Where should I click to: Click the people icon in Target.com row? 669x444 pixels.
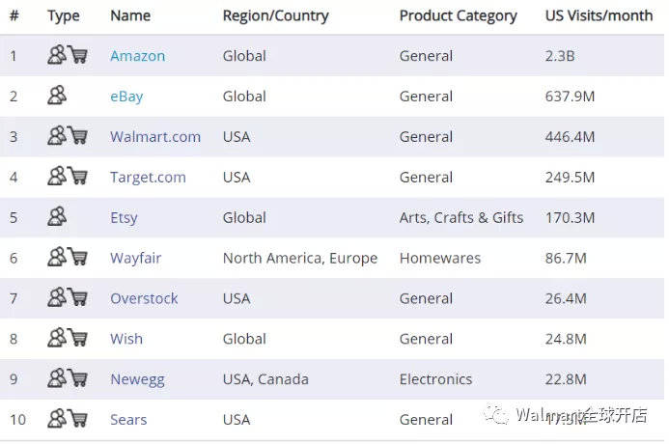[x=57, y=176]
